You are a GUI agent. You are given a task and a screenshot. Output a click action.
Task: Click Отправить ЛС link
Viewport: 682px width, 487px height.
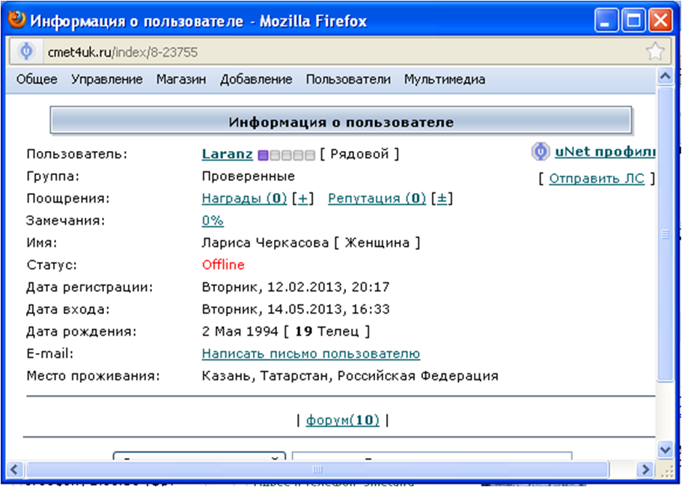pyautogui.click(x=597, y=178)
